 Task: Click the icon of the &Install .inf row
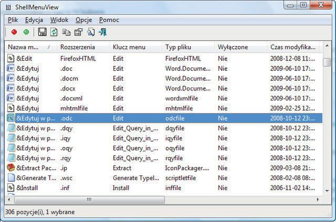(10, 187)
